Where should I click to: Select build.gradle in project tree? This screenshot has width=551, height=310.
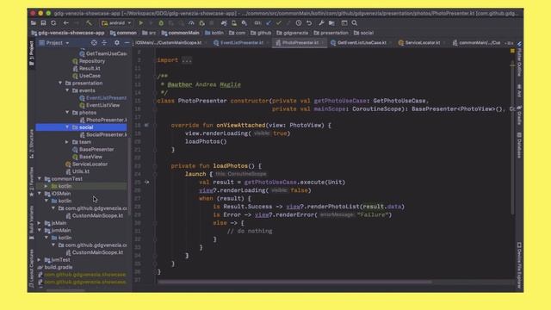(x=55, y=267)
